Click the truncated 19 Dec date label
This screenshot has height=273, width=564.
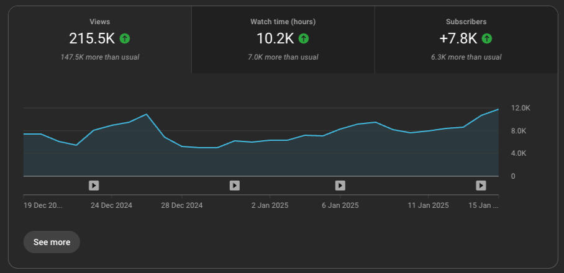[43, 205]
